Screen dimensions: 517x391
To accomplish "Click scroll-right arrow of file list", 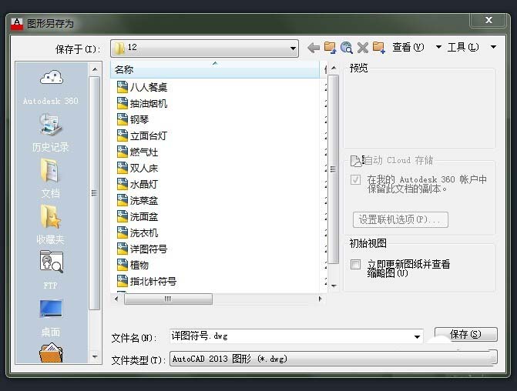I will click(x=320, y=299).
